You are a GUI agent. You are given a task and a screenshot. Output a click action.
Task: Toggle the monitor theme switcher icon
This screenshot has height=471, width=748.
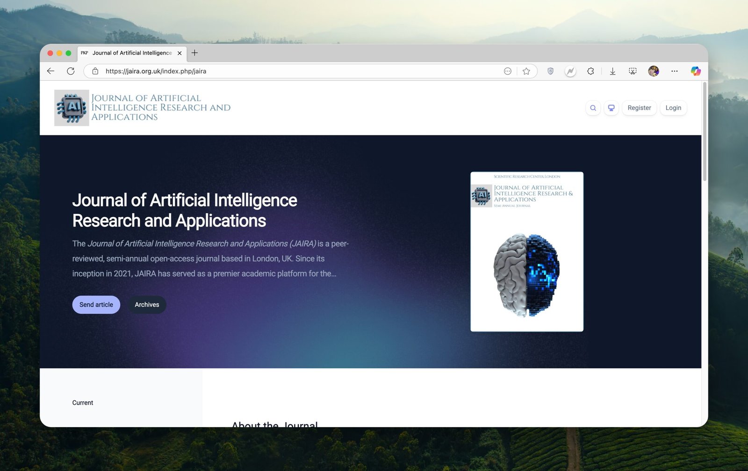coord(611,108)
